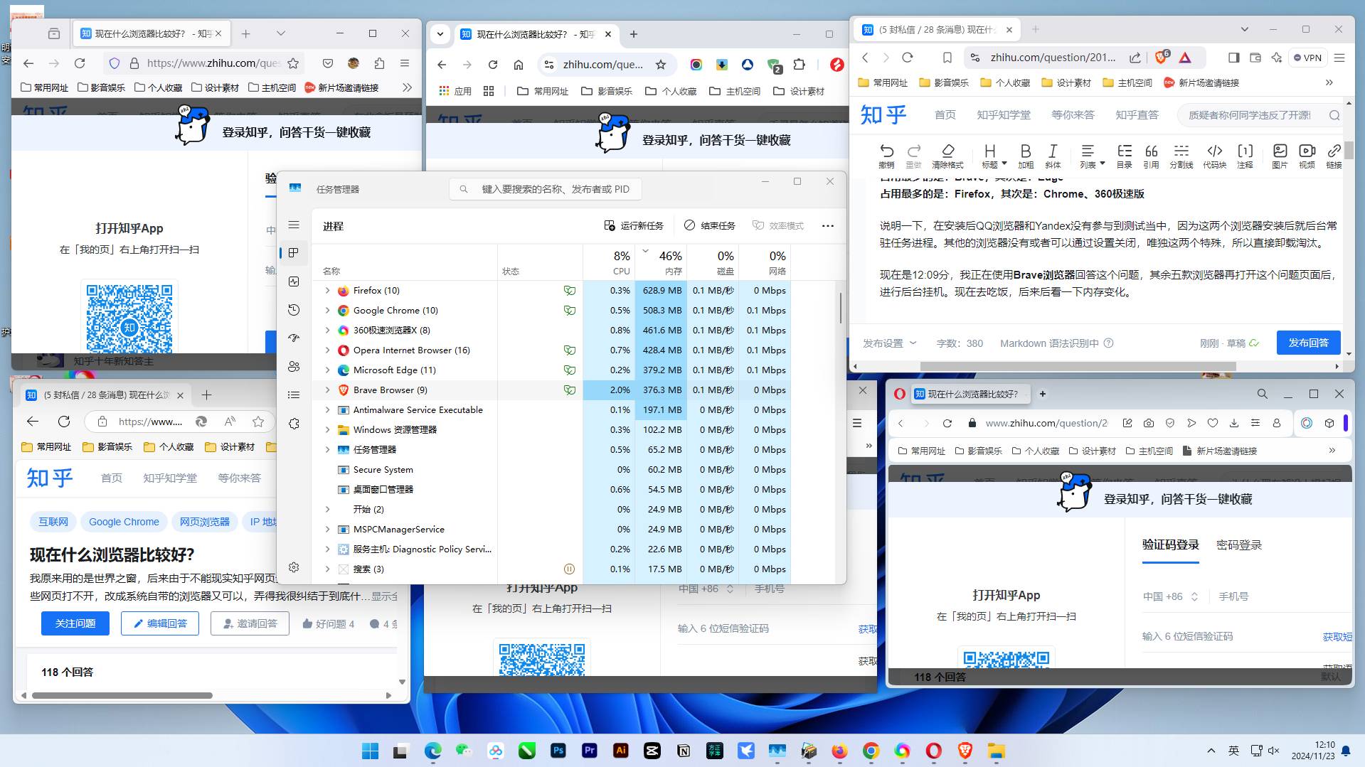This screenshot has height=767, width=1365.
Task: Click Chrome home button icon
Action: [519, 65]
